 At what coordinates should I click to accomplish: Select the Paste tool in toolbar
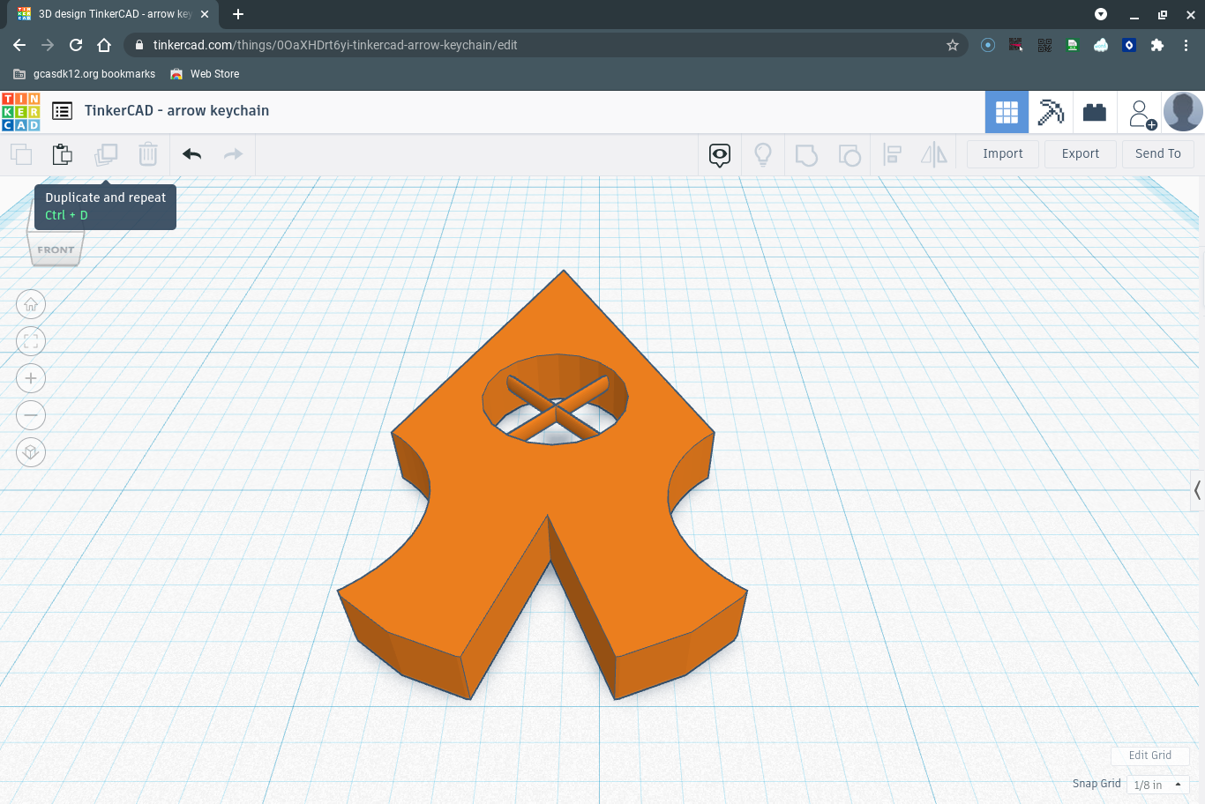tap(62, 153)
